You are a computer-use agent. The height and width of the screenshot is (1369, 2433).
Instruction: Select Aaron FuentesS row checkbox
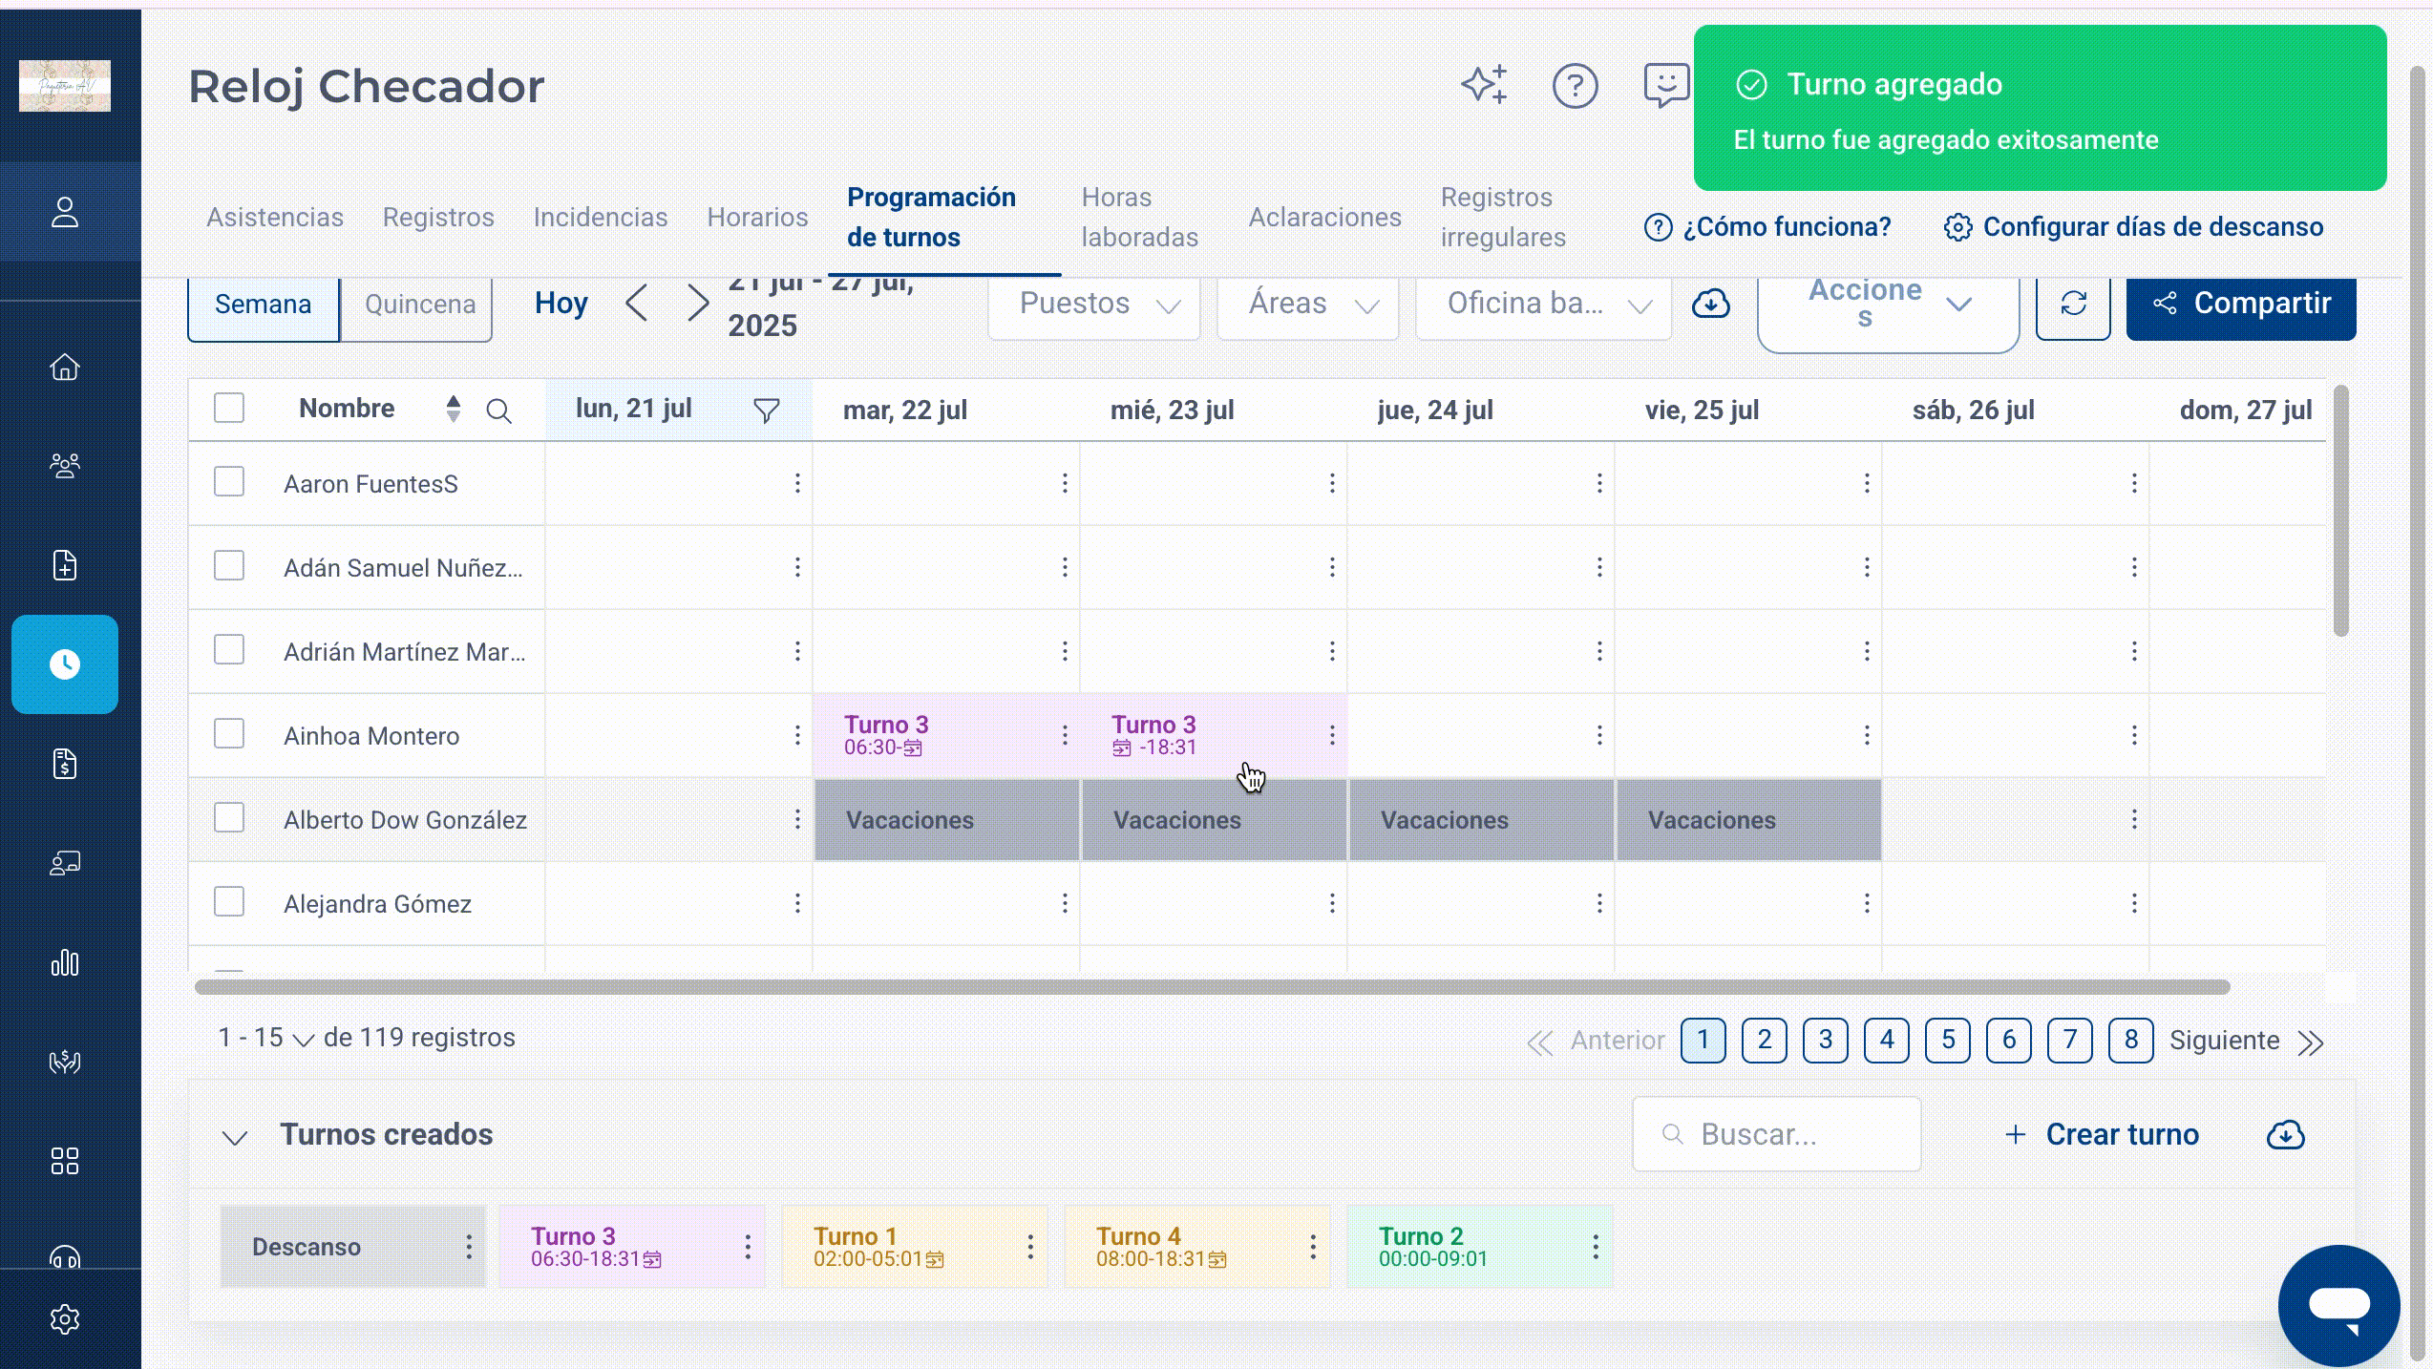229,482
